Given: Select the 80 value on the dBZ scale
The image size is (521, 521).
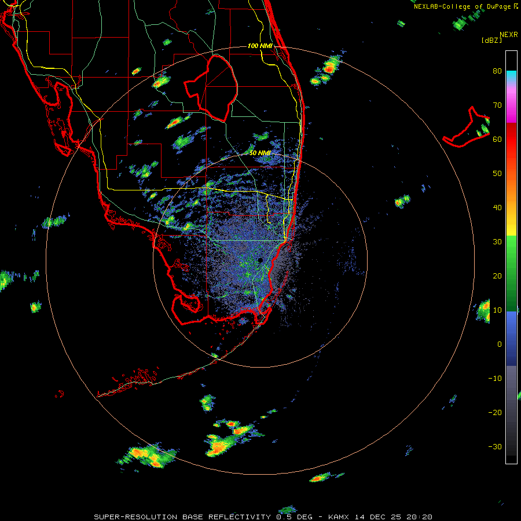Looking at the screenshot, I should [x=497, y=71].
